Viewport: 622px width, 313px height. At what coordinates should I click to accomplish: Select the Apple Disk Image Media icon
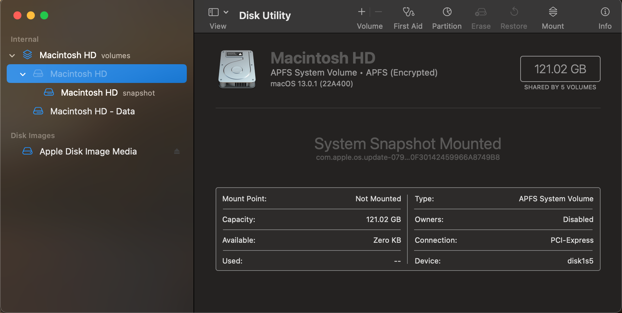(27, 151)
